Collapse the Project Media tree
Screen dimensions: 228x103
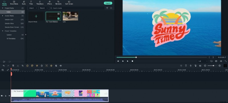[3, 8]
